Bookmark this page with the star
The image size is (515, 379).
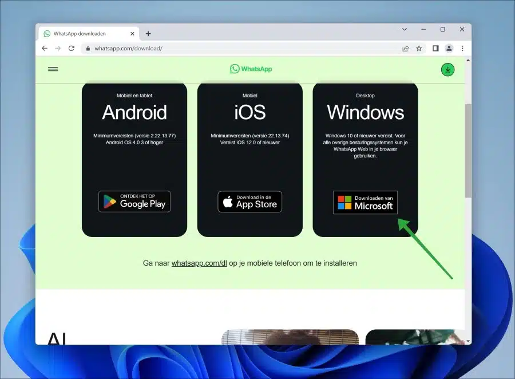point(419,48)
